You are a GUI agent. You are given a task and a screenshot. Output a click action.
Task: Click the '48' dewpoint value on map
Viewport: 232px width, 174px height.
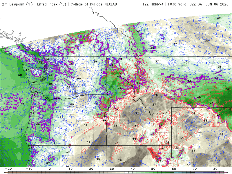pyautogui.click(x=112, y=66)
